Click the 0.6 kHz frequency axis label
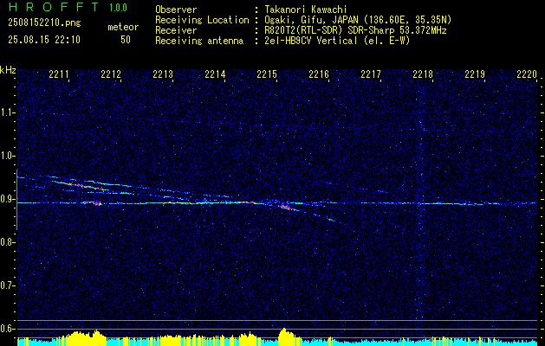545x346 pixels. click(x=7, y=329)
